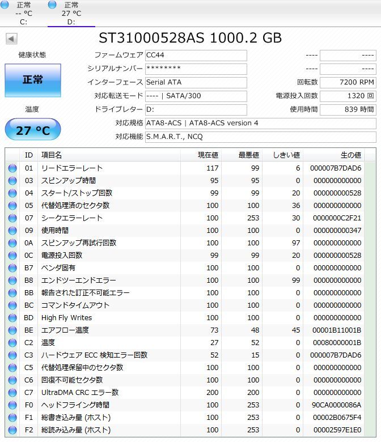381x442 pixels.
Task: Click status icon for ID BE row
Action: pos(12,330)
